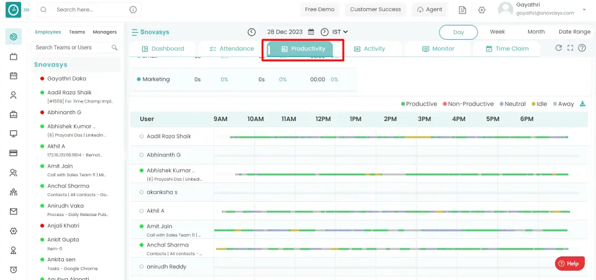
Task: Open the team group sidebar icon
Action: pyautogui.click(x=13, y=192)
